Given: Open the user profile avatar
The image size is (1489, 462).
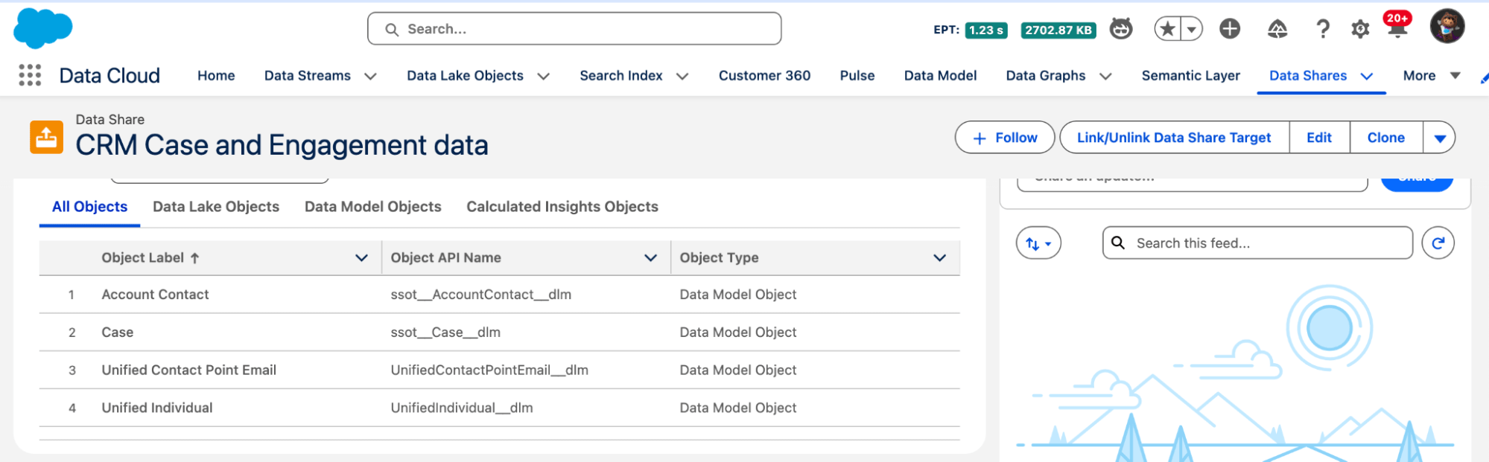Looking at the screenshot, I should tap(1447, 27).
